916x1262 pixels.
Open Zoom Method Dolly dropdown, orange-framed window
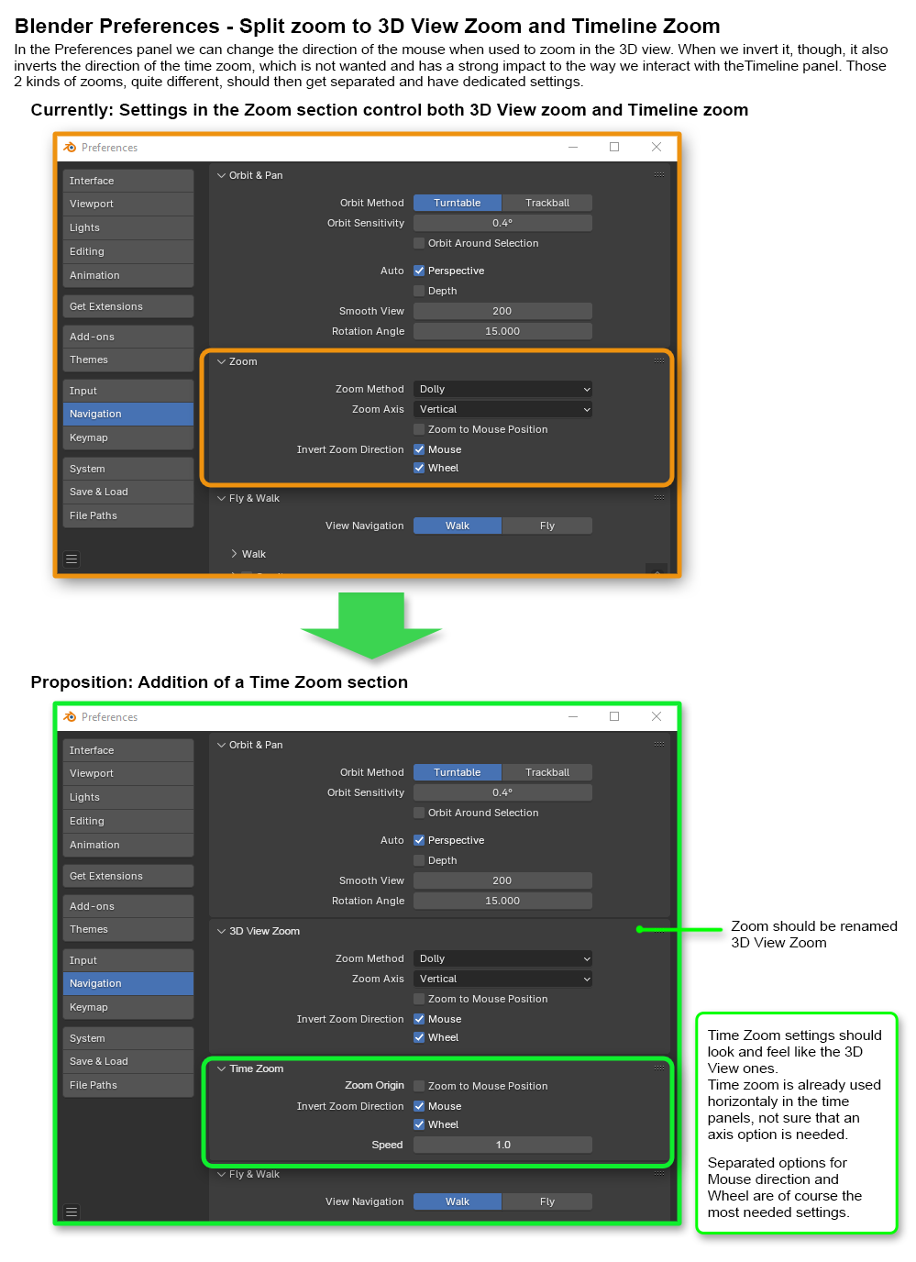[x=502, y=389]
